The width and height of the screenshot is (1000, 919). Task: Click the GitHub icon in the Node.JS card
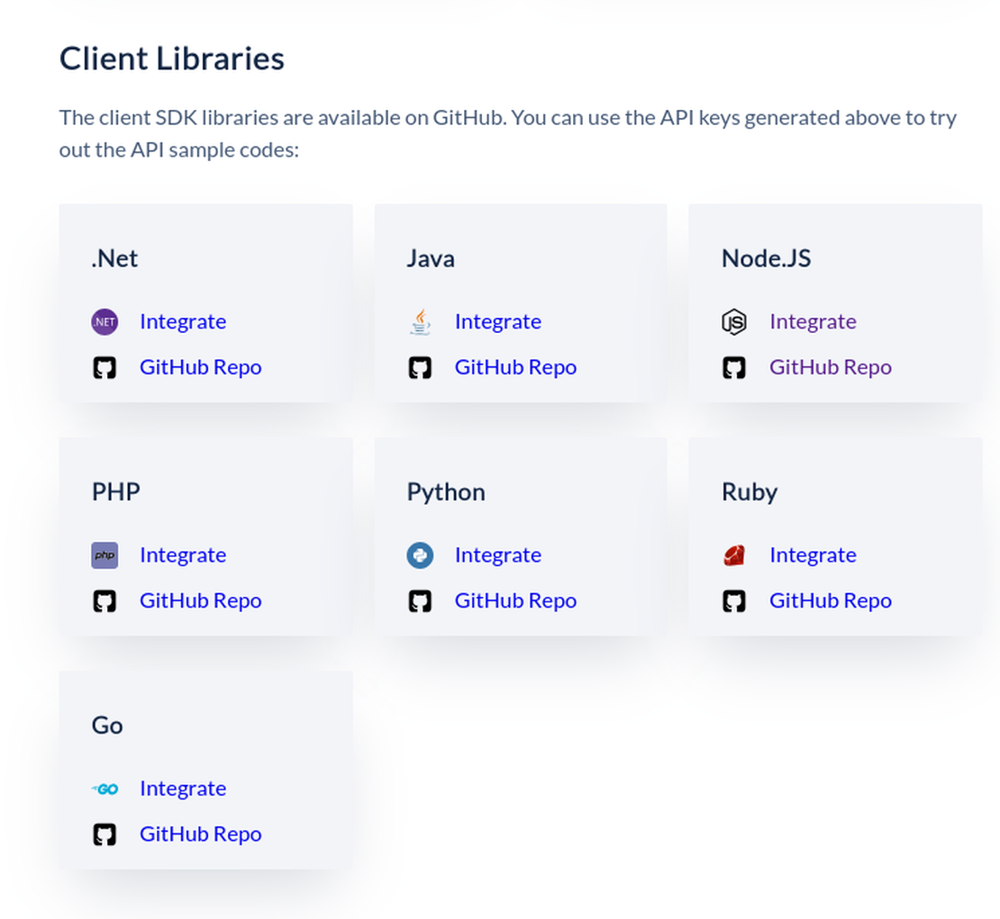coord(734,368)
